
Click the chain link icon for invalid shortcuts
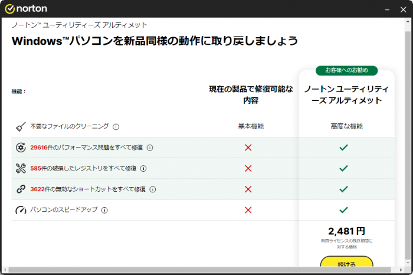21,189
